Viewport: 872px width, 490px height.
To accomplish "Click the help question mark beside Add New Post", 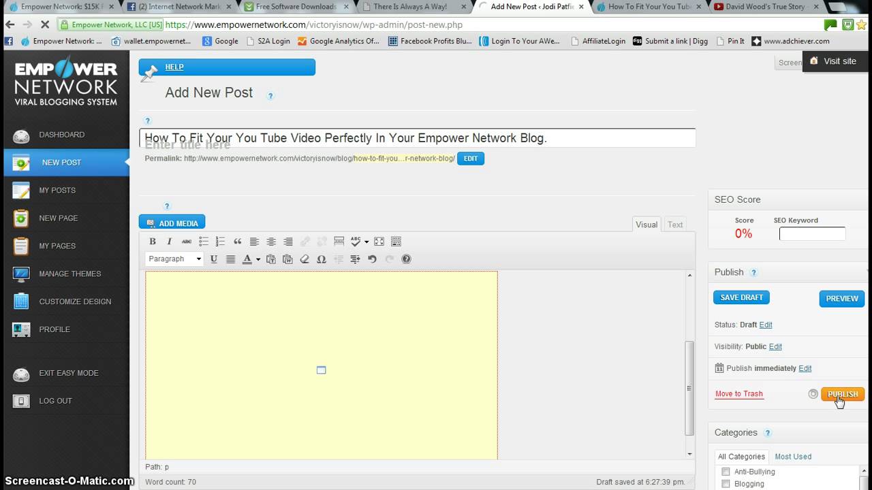I will tap(270, 96).
